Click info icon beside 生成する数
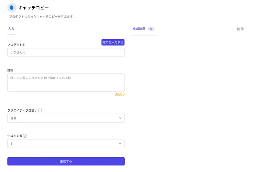This screenshot has height=172, width=257. [x=25, y=136]
